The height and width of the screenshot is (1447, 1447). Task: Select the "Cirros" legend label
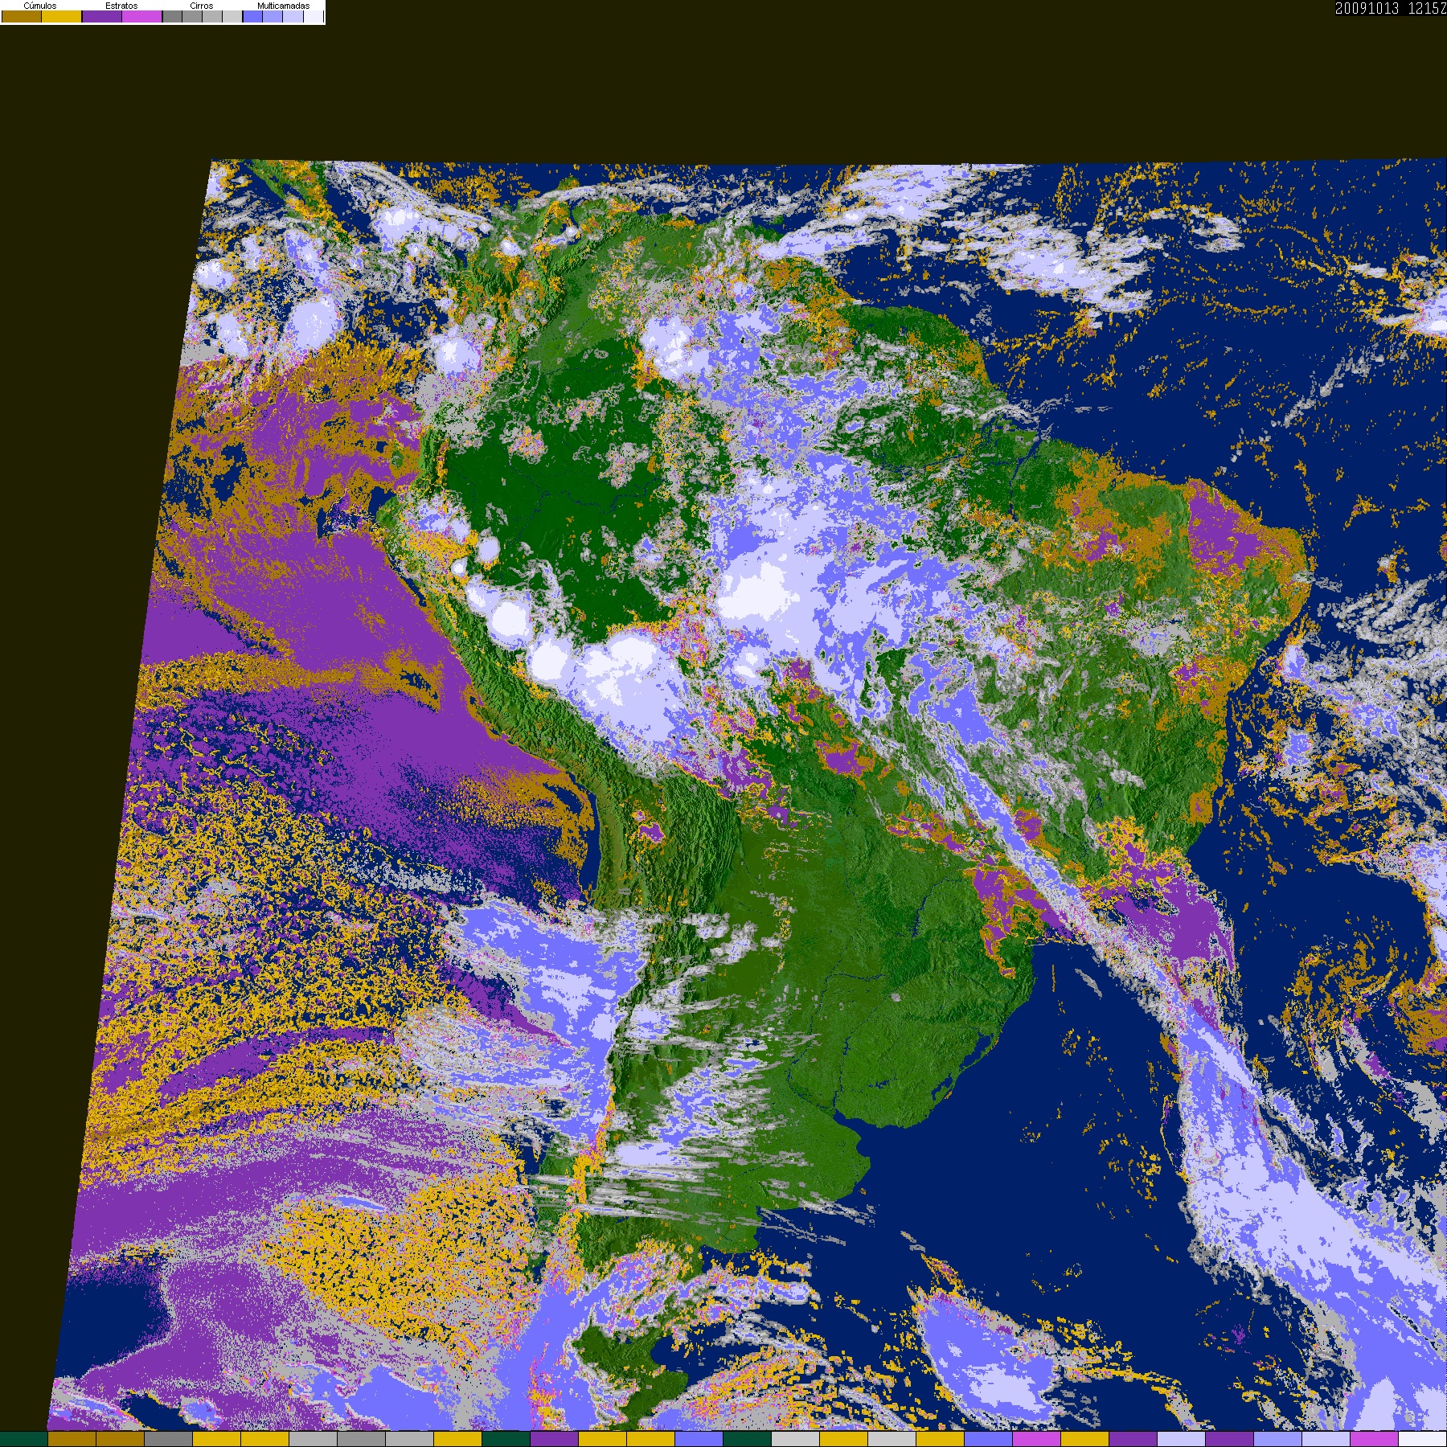pyautogui.click(x=201, y=6)
